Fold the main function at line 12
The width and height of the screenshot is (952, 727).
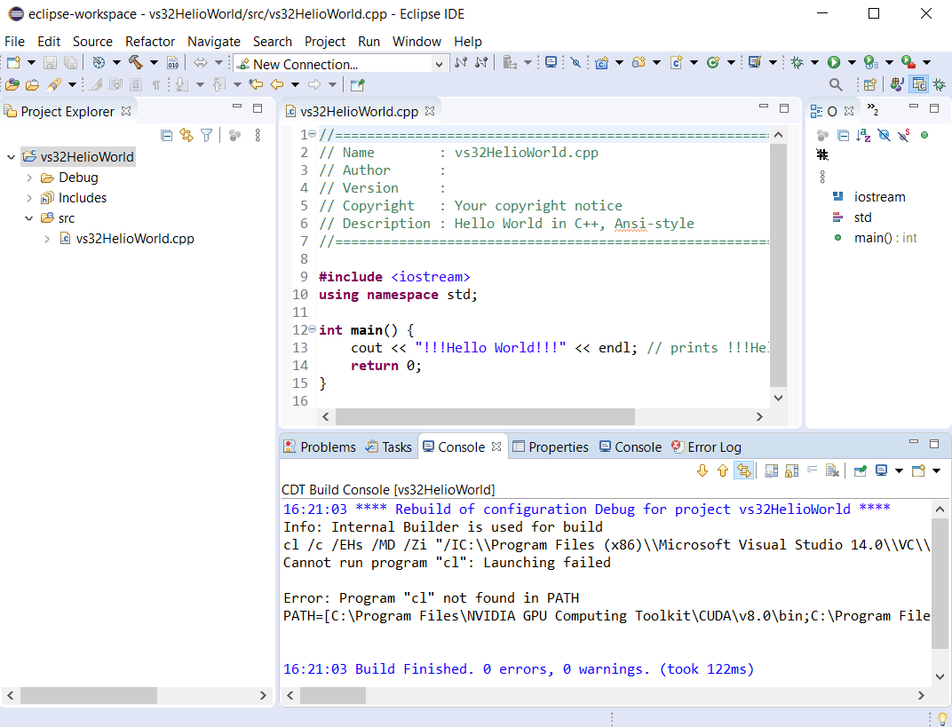tap(312, 329)
